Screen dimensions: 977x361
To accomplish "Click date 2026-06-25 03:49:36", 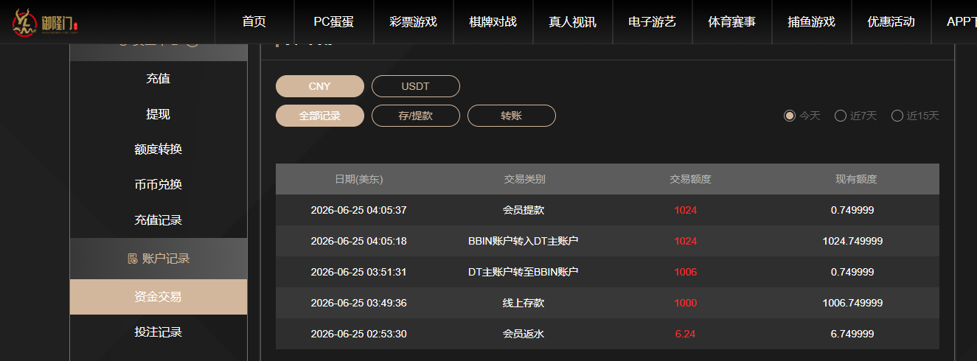I will (359, 303).
